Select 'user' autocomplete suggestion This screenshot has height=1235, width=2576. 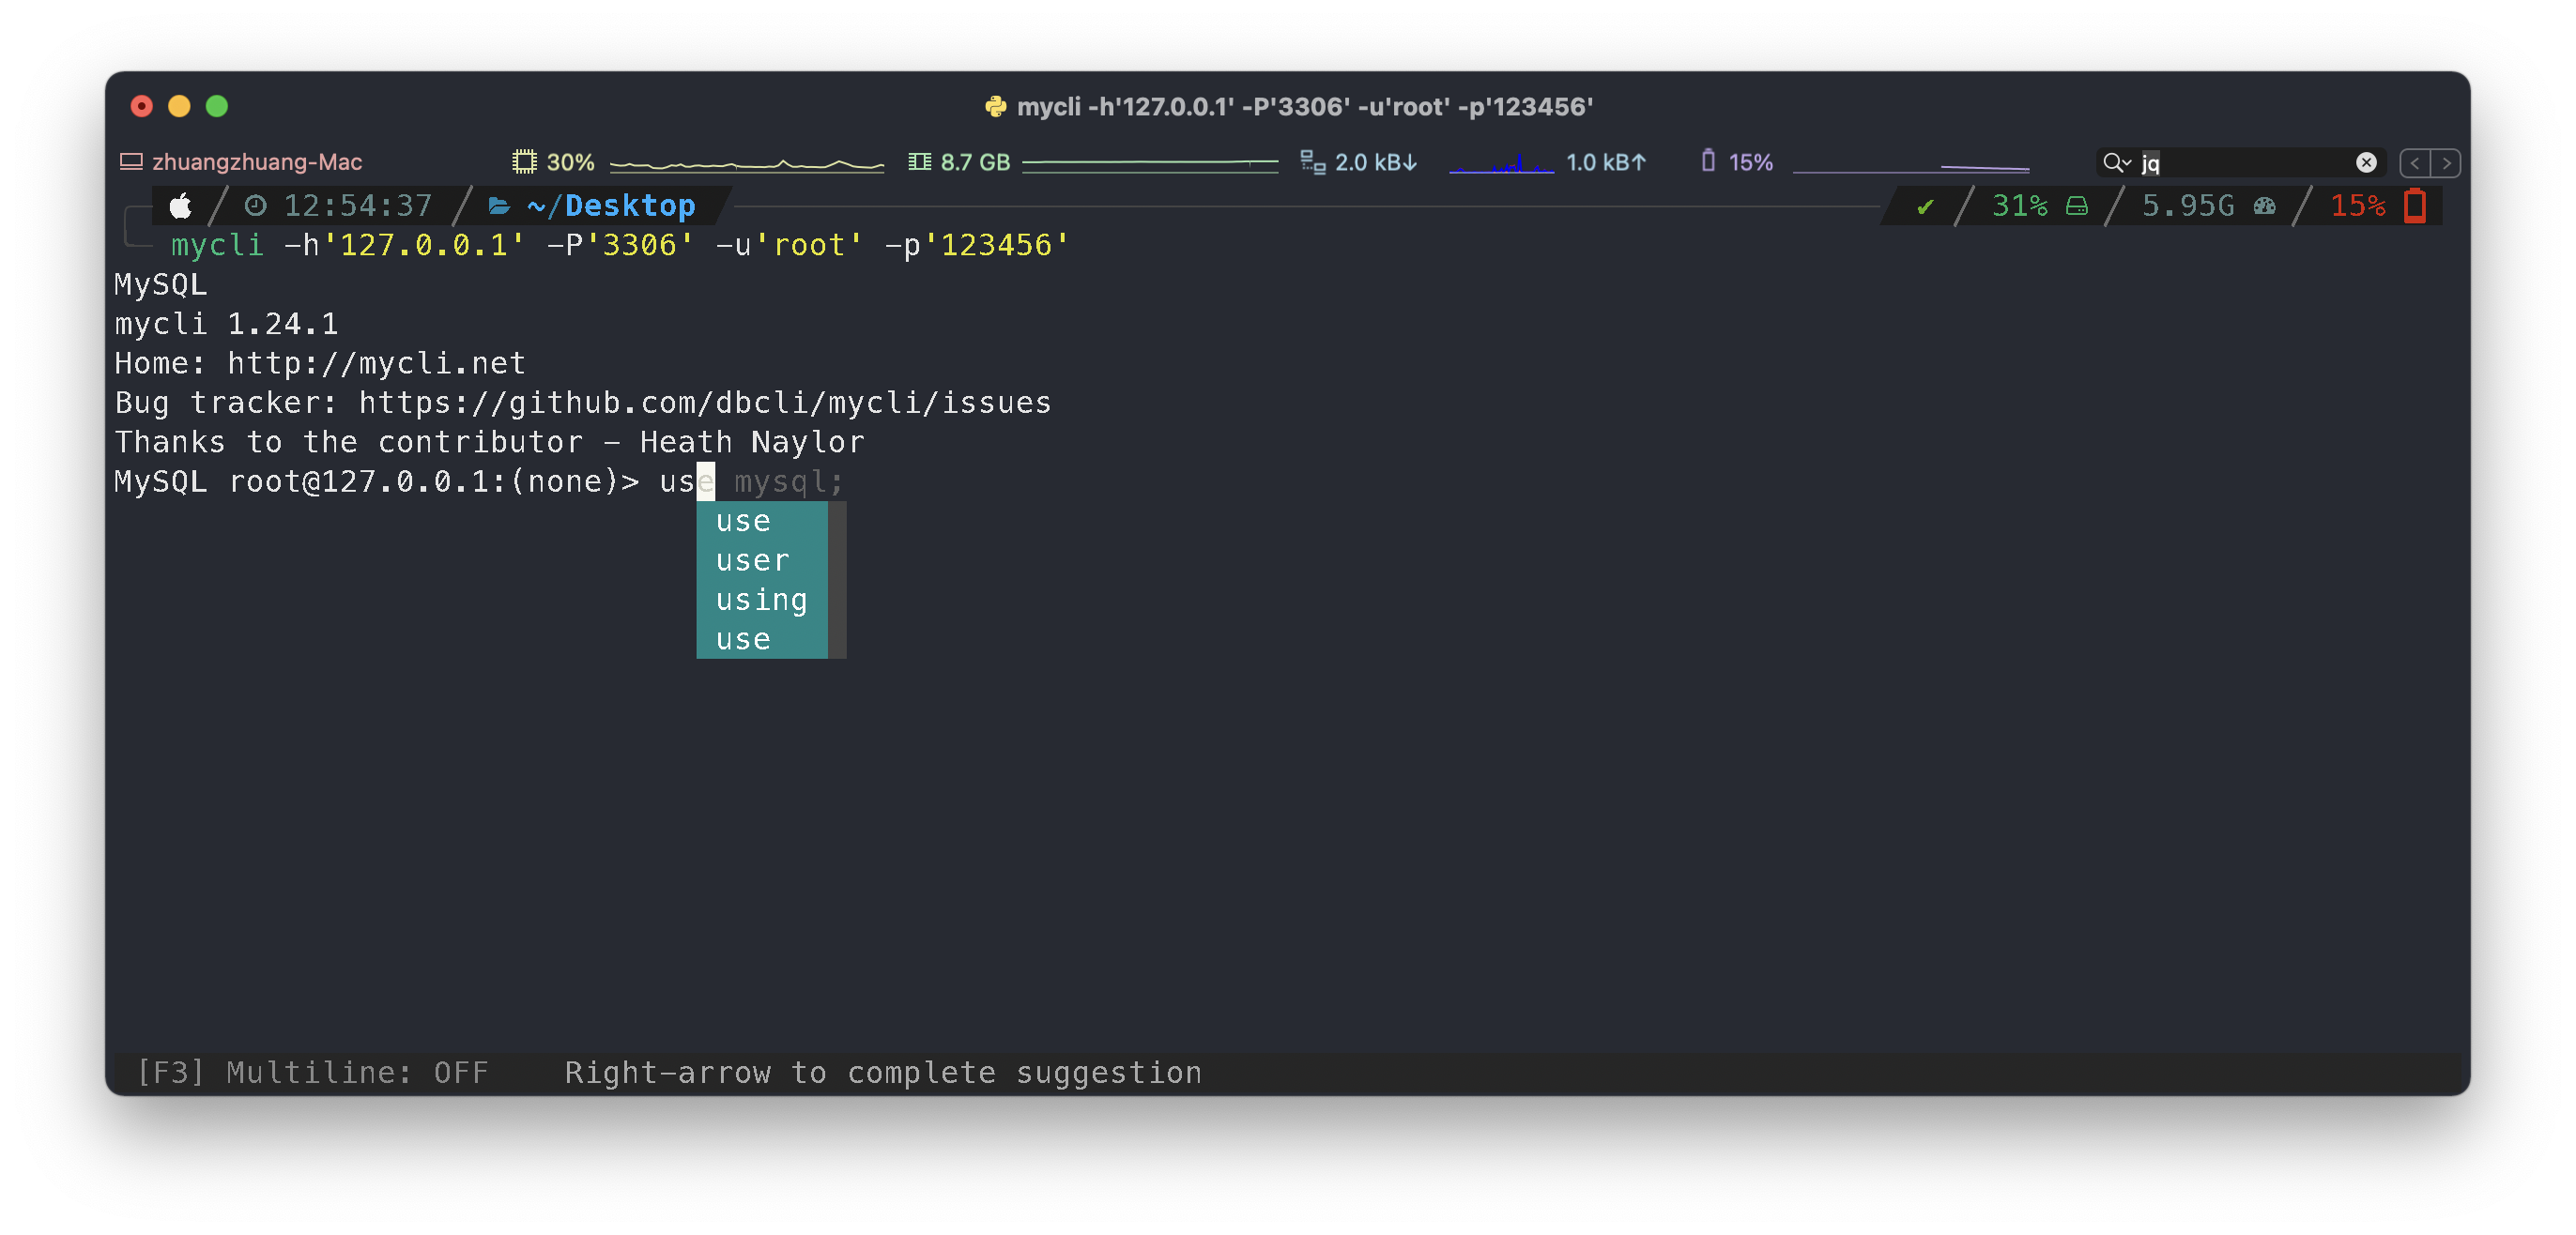762,561
